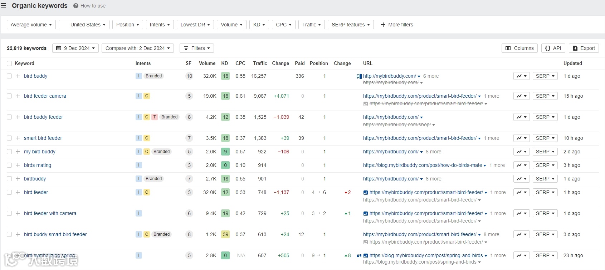Expand row details for bird buddy keyword

tap(18, 76)
